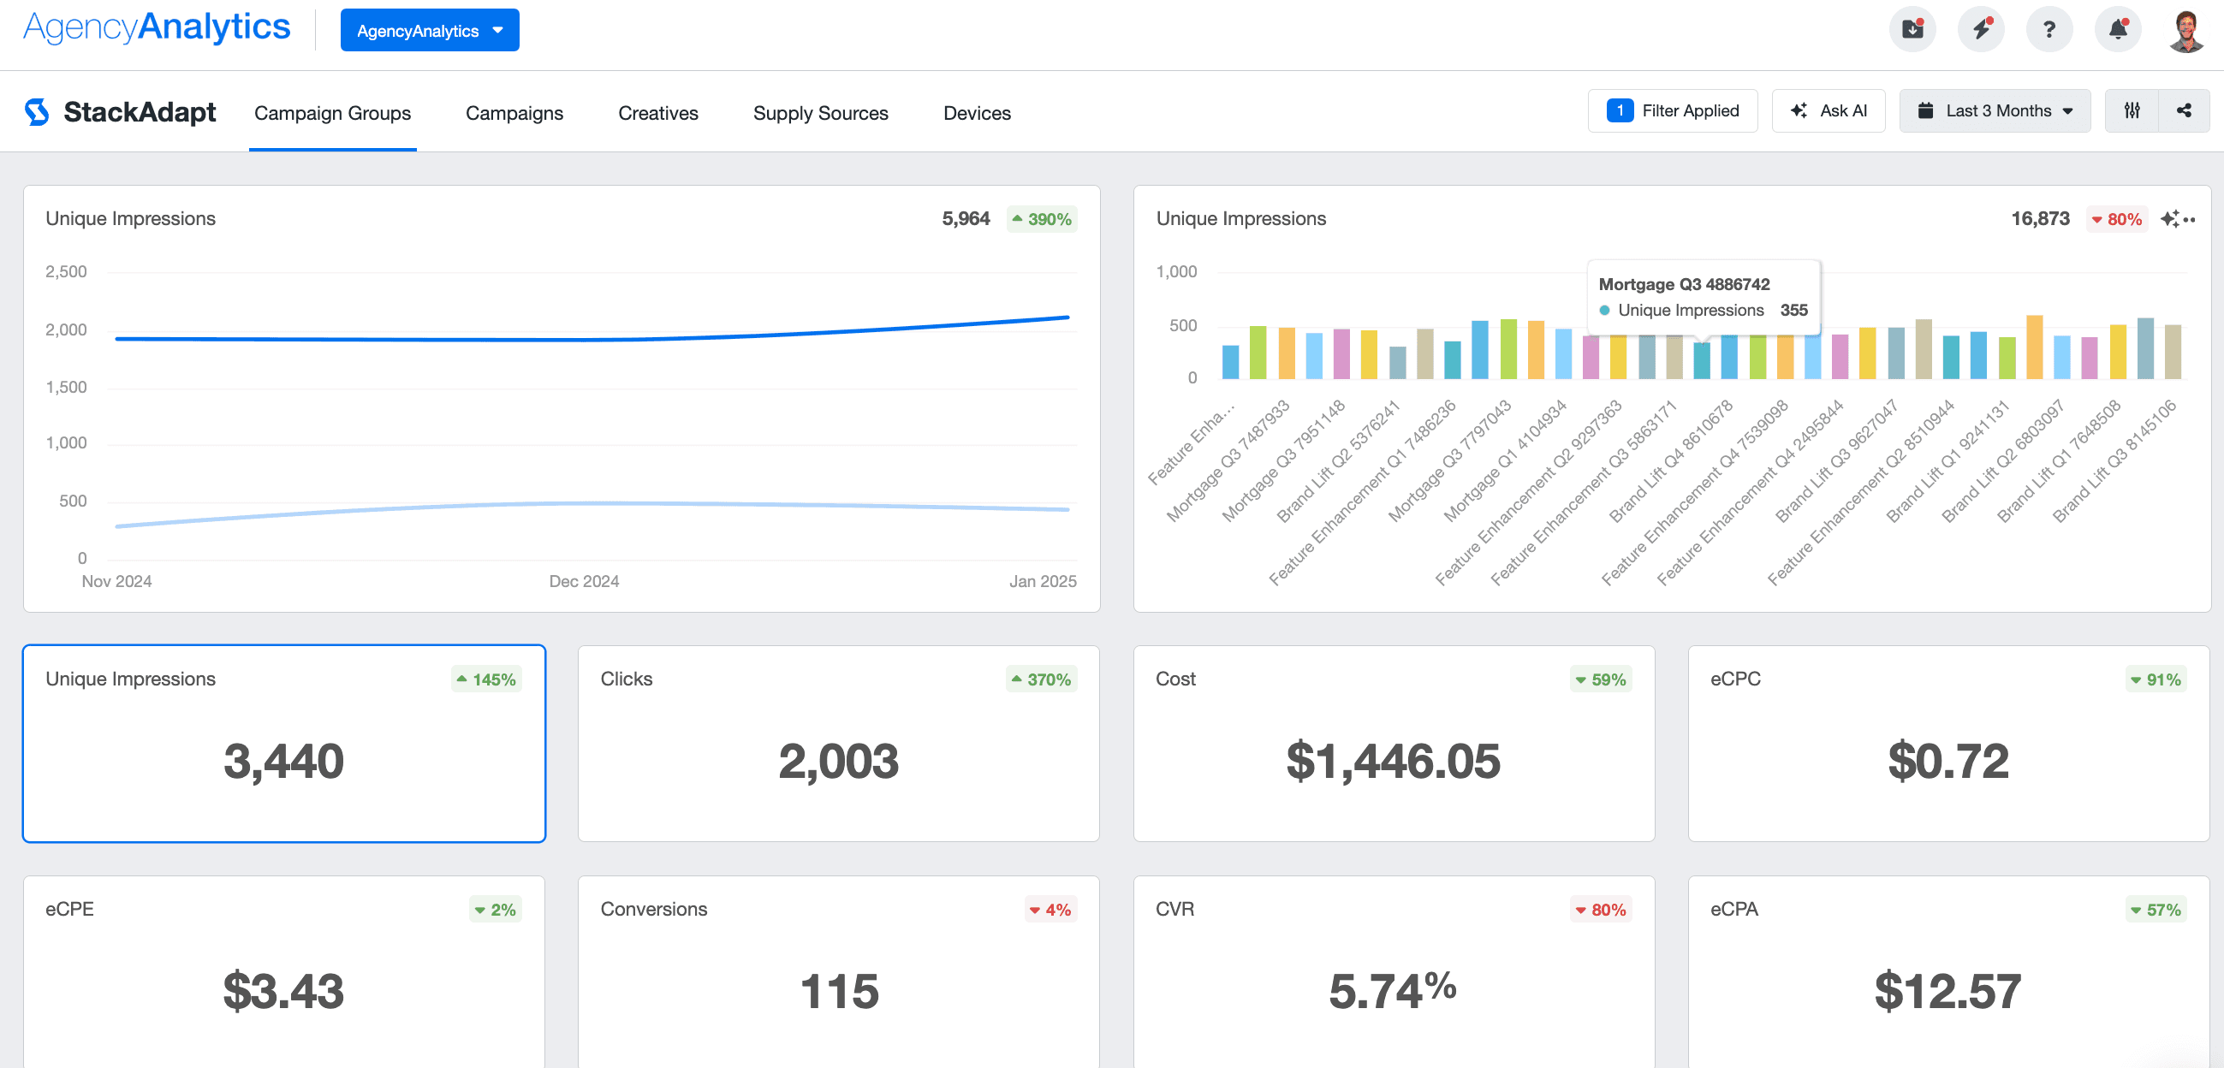2224x1068 pixels.
Task: Open the Last 3 Months date dropdown
Action: click(1995, 110)
